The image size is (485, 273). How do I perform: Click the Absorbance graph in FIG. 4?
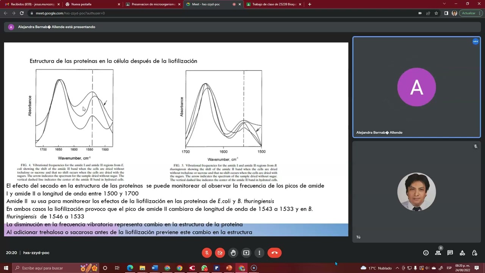pos(74,108)
